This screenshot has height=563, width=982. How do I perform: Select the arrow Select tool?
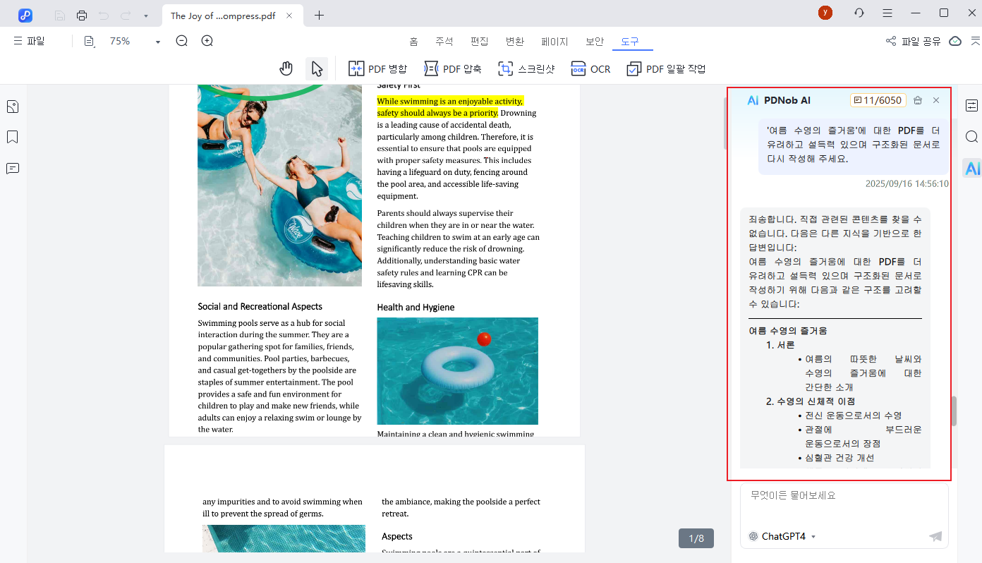(317, 68)
